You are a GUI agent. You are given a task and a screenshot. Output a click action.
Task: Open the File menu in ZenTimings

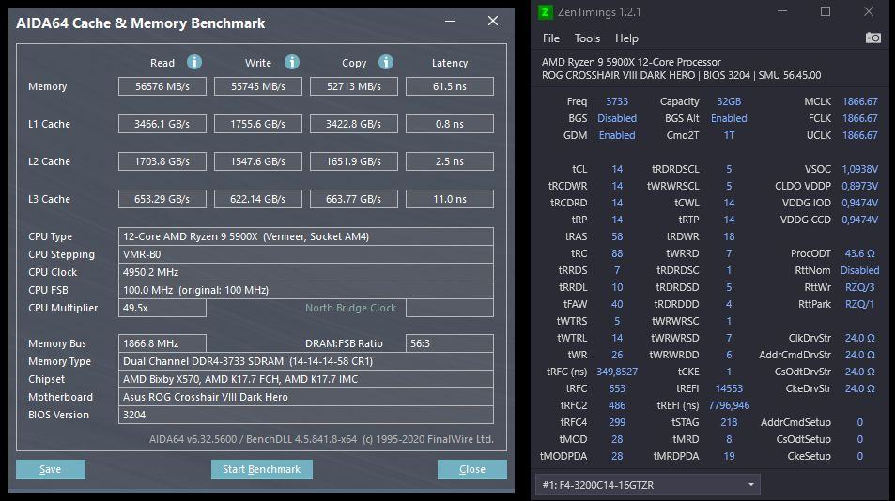coord(551,38)
